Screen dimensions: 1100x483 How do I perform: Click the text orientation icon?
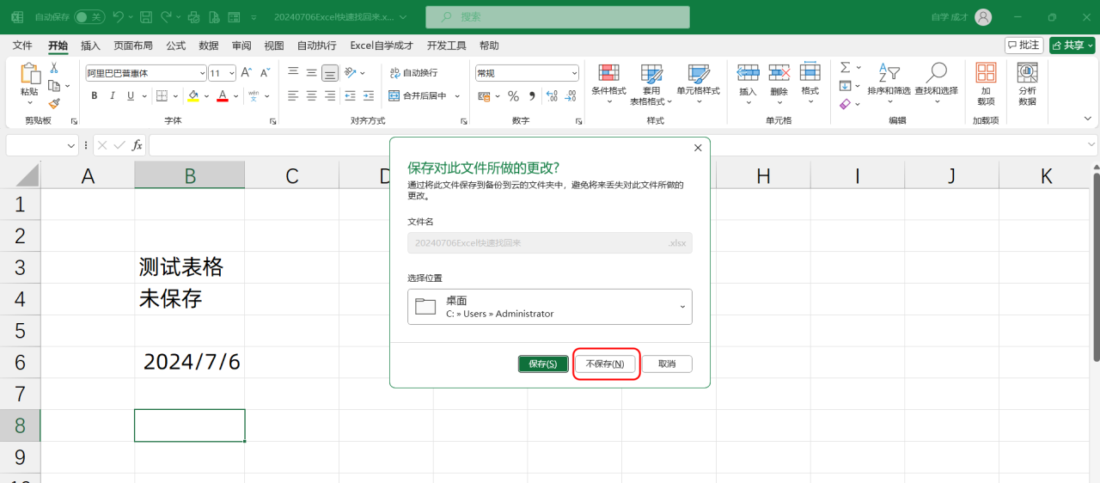tap(351, 73)
